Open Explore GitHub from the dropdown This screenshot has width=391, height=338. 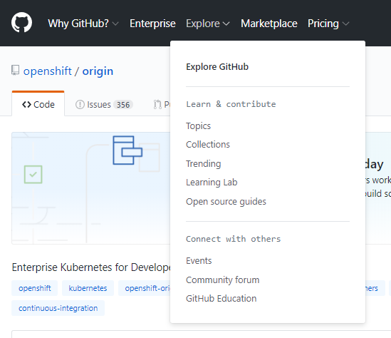point(217,66)
